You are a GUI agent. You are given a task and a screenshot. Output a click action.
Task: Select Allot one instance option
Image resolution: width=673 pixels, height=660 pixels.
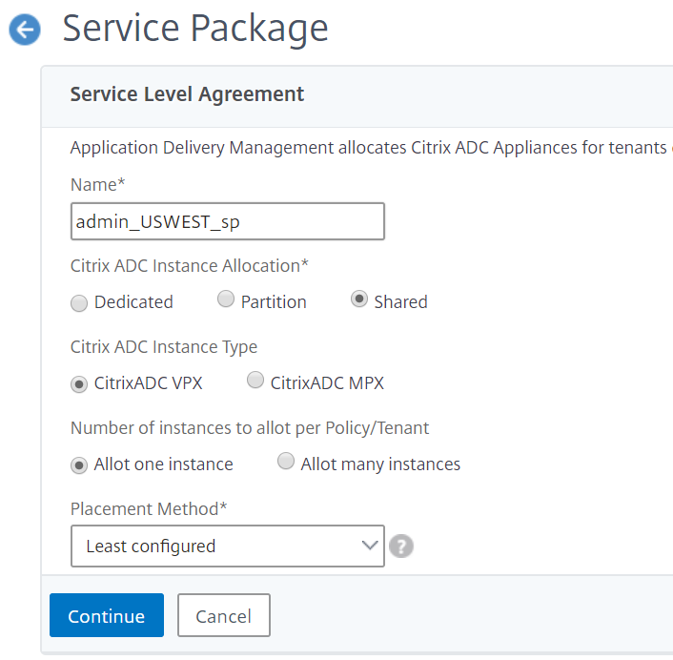[x=79, y=465]
